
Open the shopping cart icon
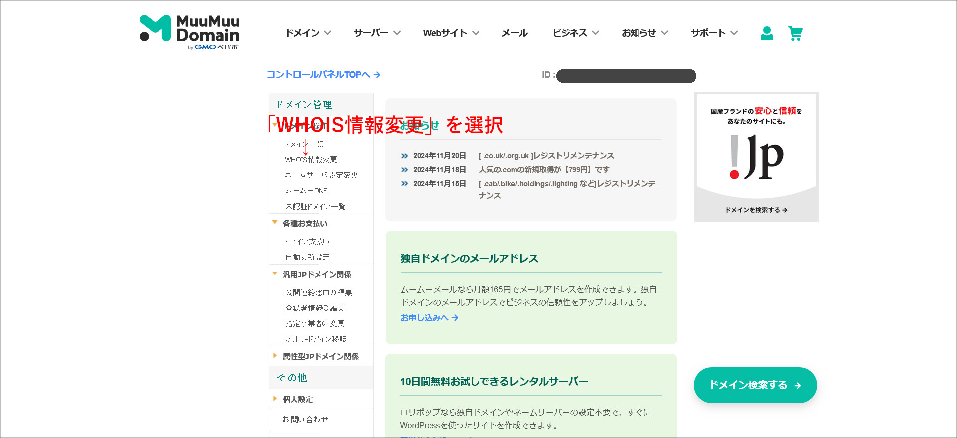point(796,33)
